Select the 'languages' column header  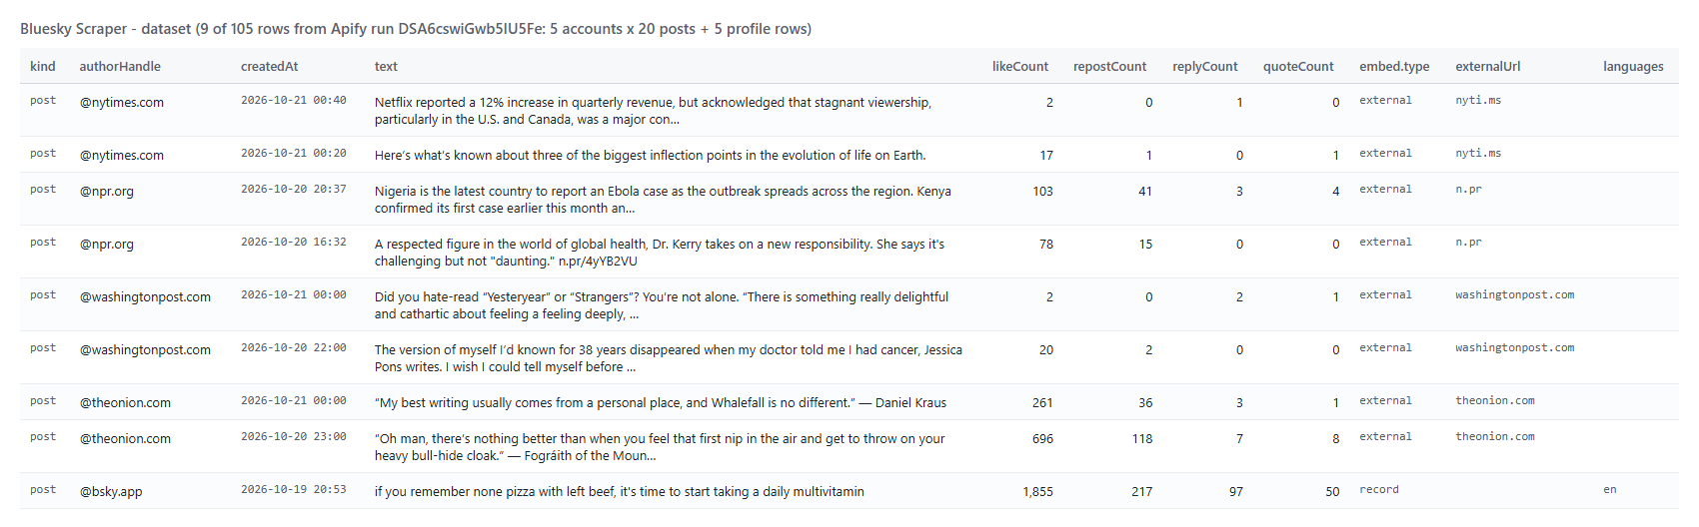[1633, 67]
